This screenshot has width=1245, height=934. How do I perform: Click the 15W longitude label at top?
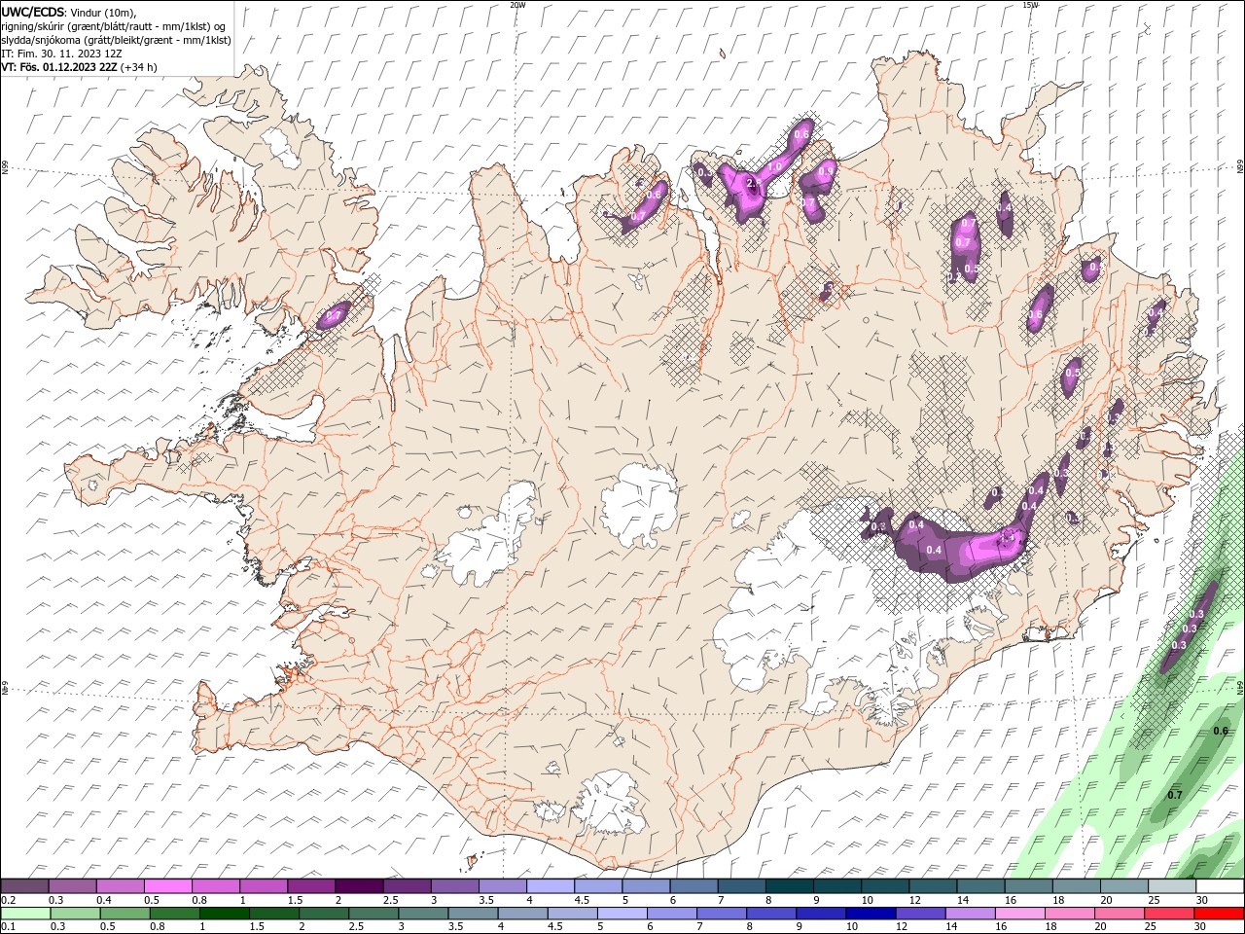(1030, 5)
